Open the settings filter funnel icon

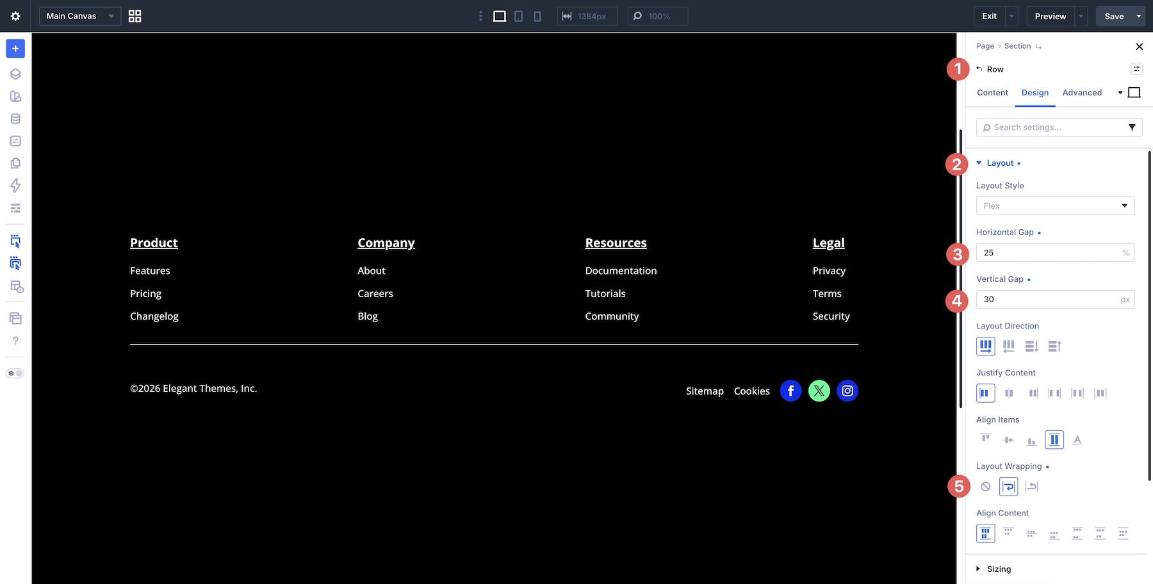click(1132, 127)
